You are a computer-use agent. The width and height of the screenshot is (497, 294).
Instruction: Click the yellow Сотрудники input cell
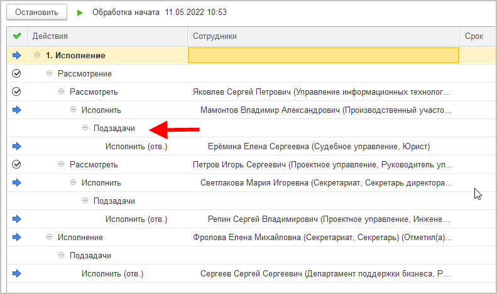[x=323, y=55]
